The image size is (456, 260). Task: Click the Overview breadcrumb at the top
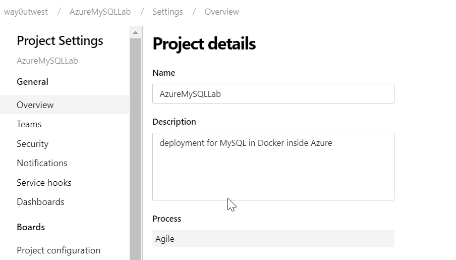pos(221,12)
